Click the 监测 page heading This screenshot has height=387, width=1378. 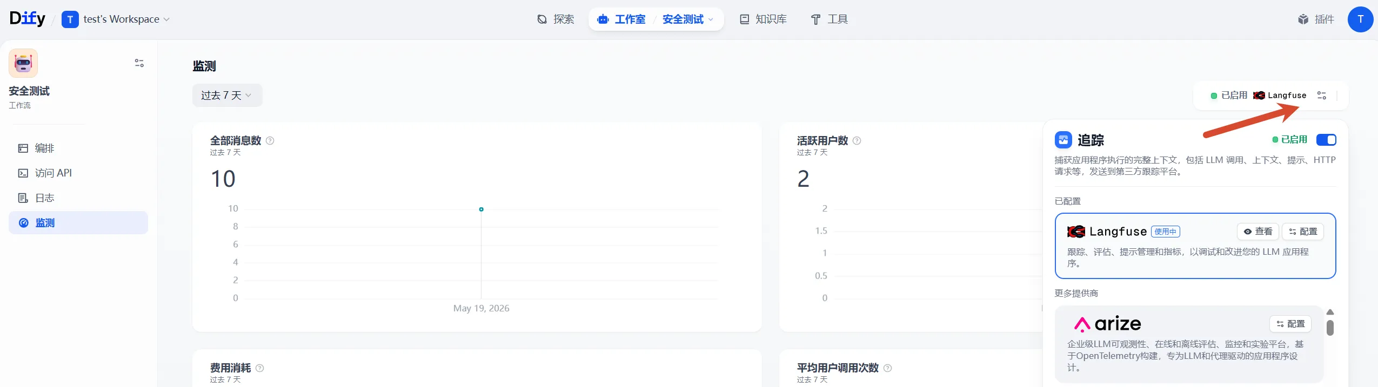[204, 66]
